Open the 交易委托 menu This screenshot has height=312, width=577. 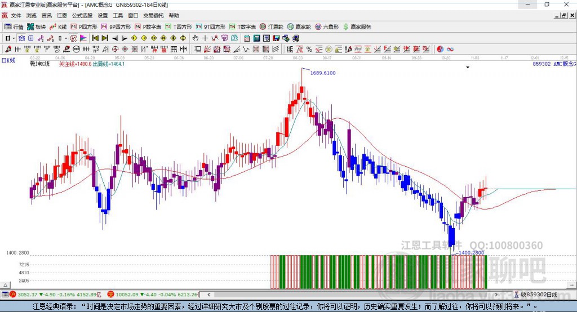coord(154,15)
